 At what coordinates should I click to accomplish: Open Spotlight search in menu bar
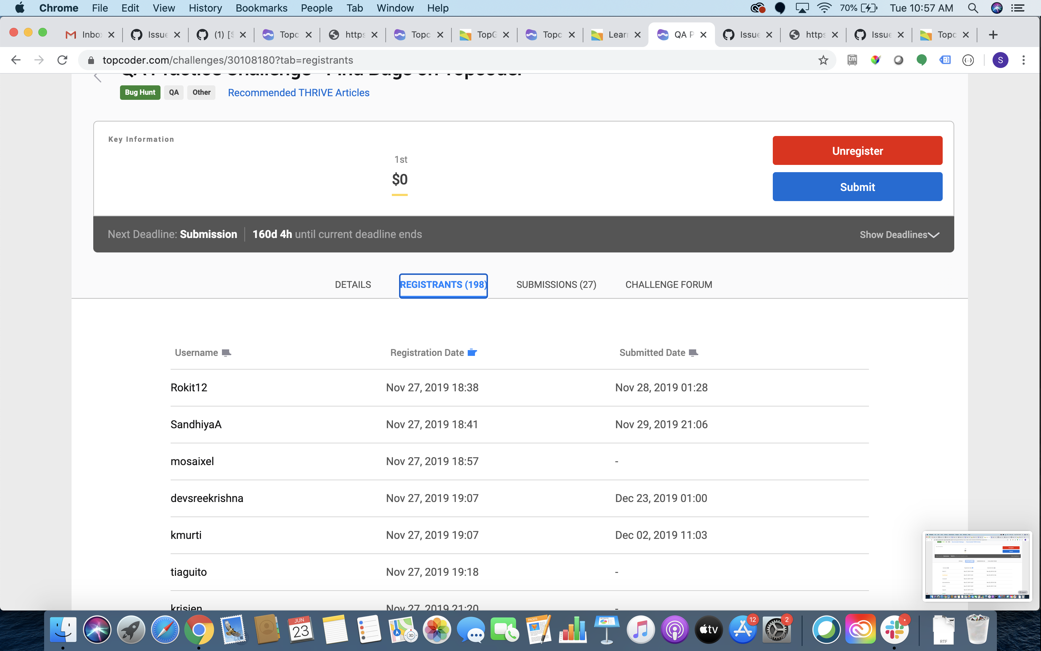pyautogui.click(x=973, y=8)
